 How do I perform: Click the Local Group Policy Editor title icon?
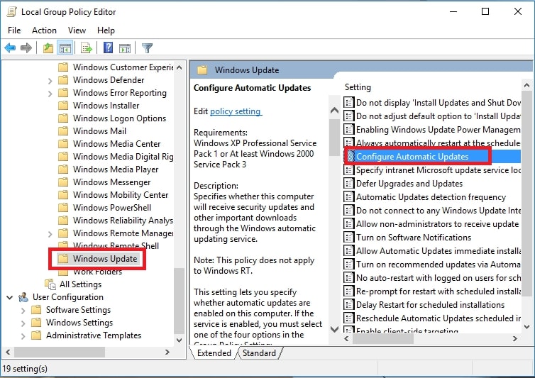[x=11, y=11]
